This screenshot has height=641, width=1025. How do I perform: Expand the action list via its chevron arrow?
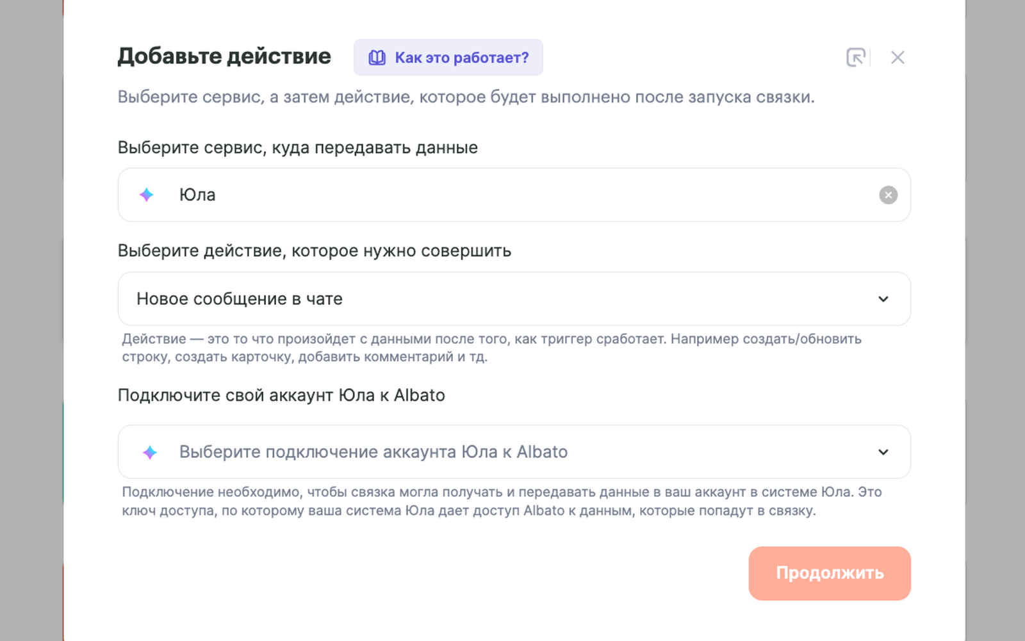[883, 299]
